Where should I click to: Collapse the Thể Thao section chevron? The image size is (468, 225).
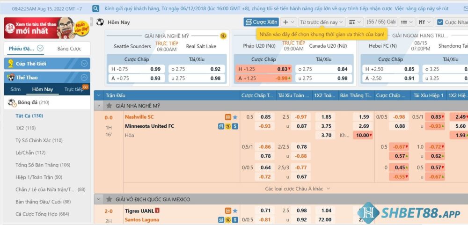(x=84, y=77)
